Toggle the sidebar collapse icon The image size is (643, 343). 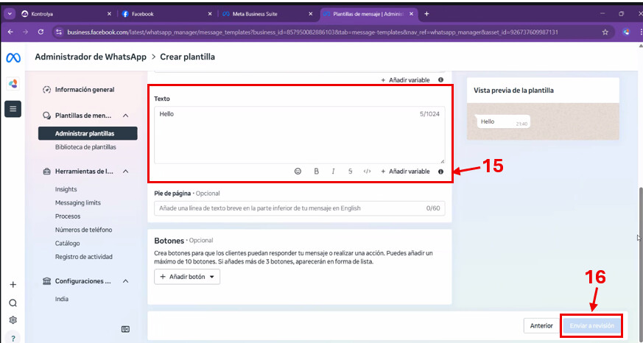click(125, 329)
